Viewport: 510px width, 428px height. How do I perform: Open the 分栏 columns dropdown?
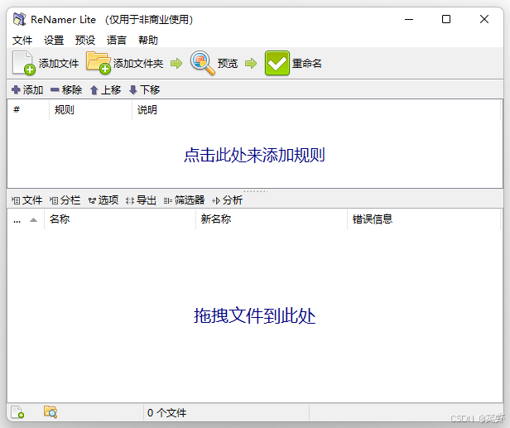click(x=65, y=200)
